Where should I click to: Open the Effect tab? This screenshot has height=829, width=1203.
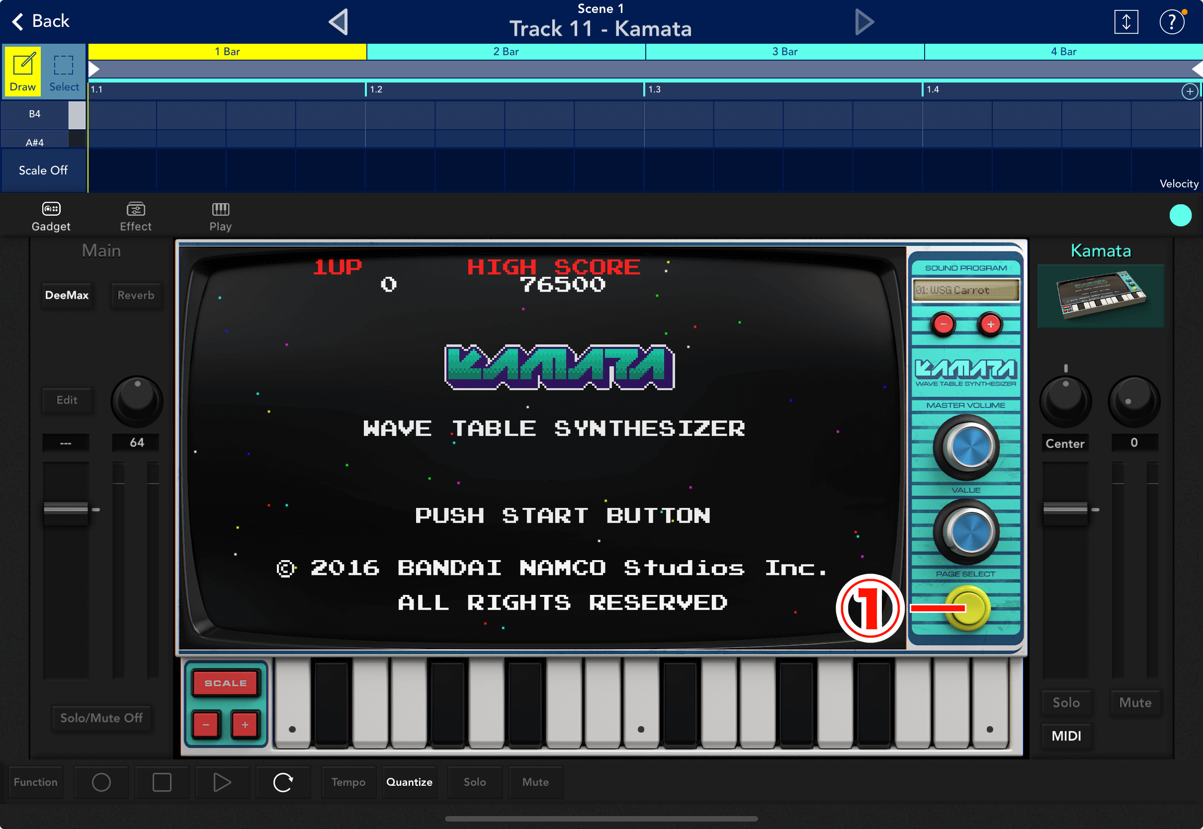pos(136,217)
